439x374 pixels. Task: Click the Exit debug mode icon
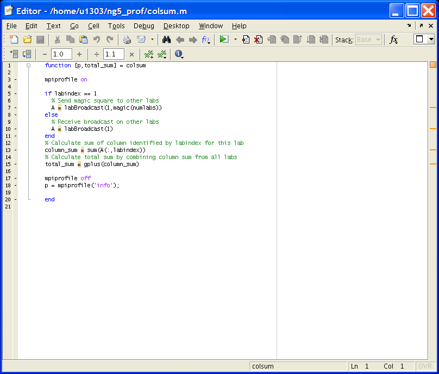pos(324,40)
